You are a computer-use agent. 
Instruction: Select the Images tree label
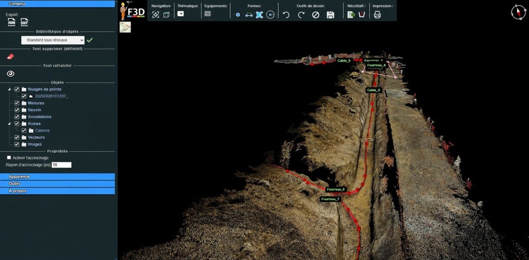(35, 144)
